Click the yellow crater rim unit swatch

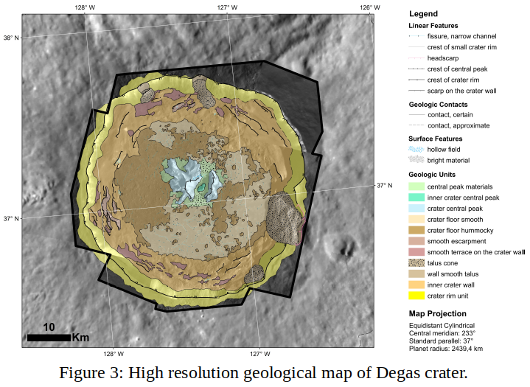pos(416,296)
